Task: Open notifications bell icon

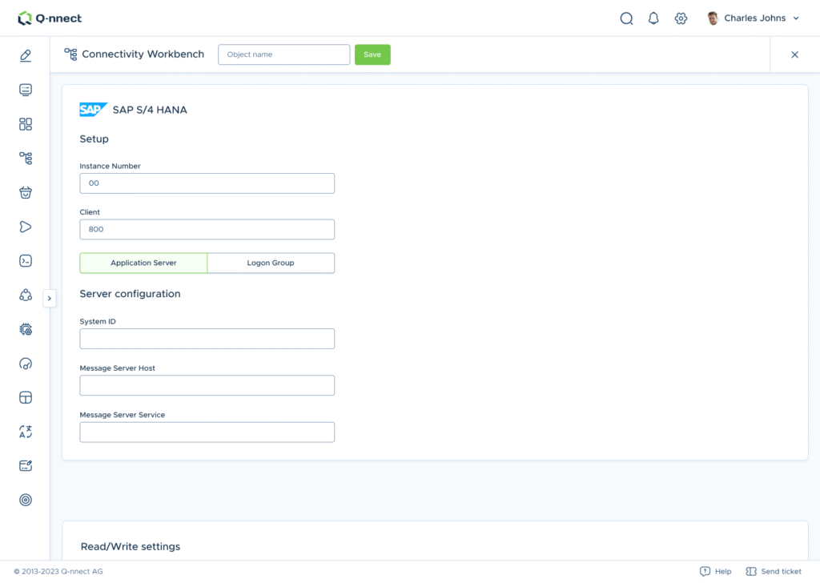Action: (653, 19)
